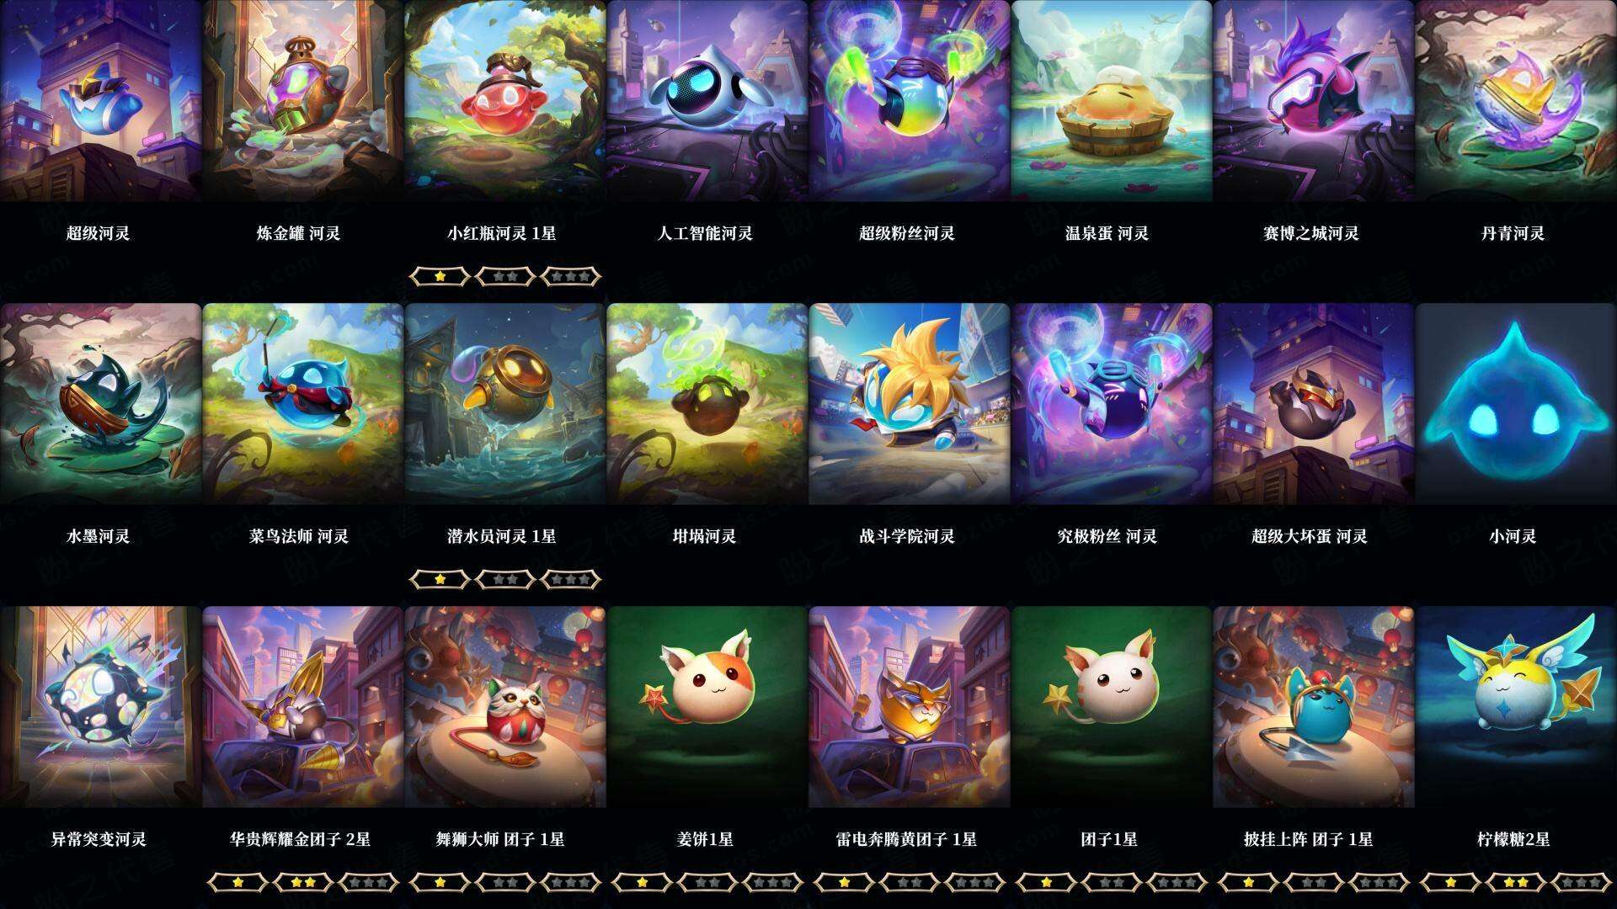The image size is (1617, 909).
Task: Select one-star tier under 舞狮大师 团子
Action: pyautogui.click(x=440, y=882)
